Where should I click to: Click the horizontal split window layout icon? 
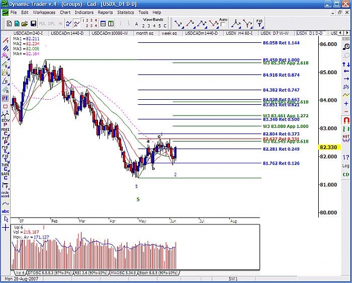click(103, 23)
